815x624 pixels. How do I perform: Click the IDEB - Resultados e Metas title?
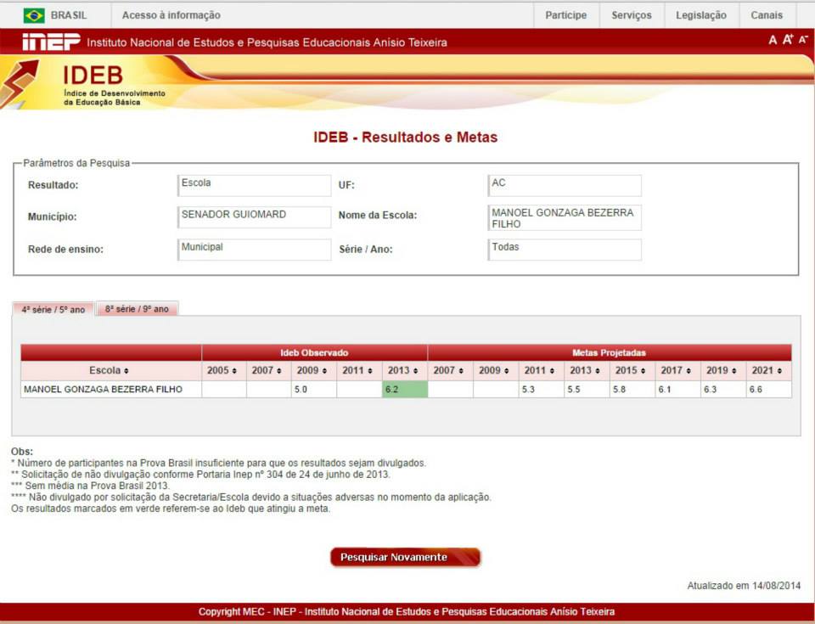coord(406,138)
